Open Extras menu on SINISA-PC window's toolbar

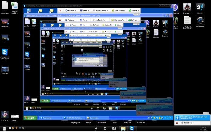point(133,20)
